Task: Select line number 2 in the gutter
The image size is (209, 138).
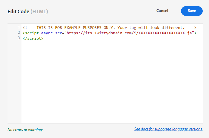Action: (x=19, y=33)
